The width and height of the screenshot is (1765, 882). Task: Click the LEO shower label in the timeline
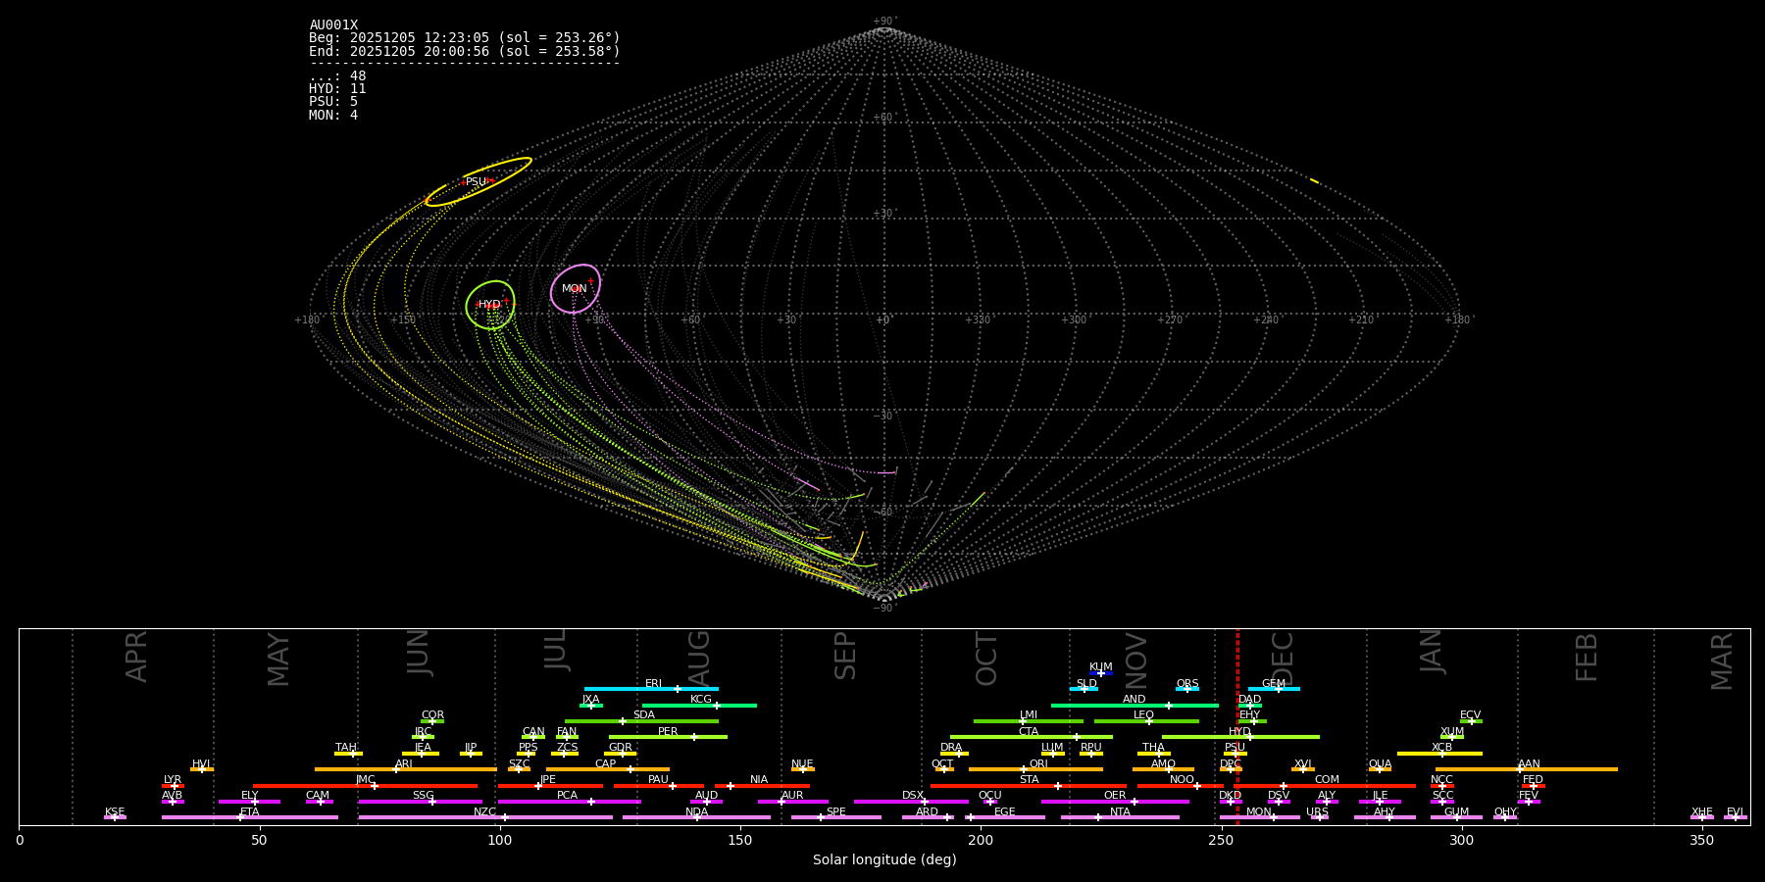[x=1144, y=715]
